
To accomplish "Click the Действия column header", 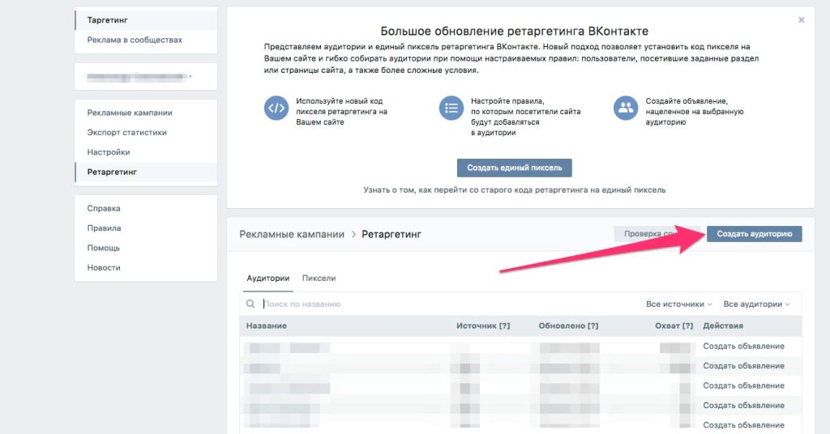I will click(723, 325).
